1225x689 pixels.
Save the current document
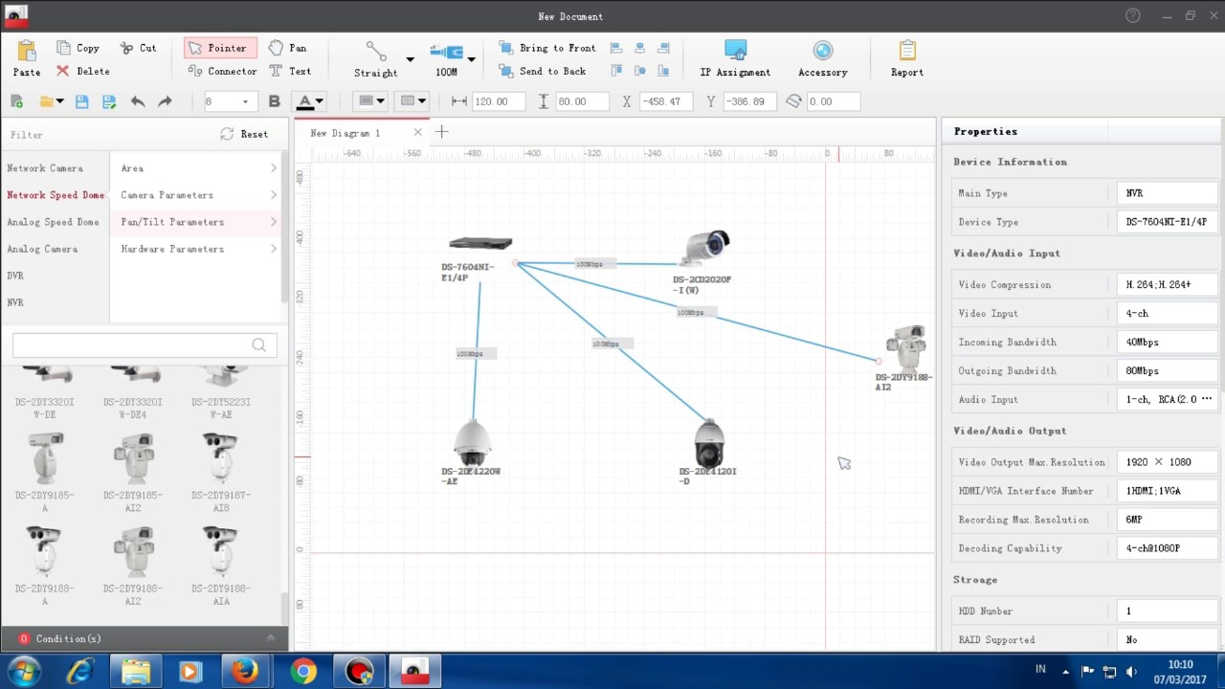point(81,101)
